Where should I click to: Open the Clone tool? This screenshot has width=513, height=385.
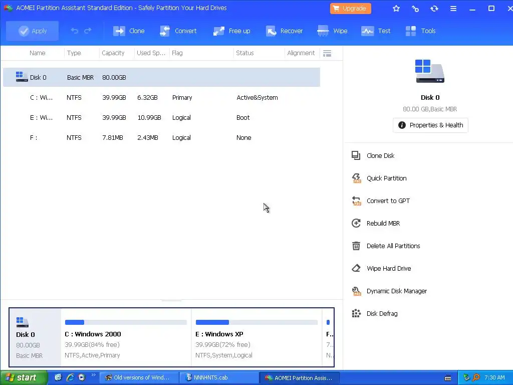tap(129, 31)
